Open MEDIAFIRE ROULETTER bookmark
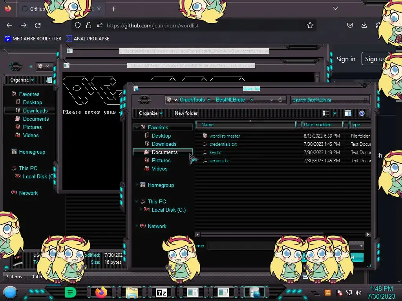 (x=33, y=39)
